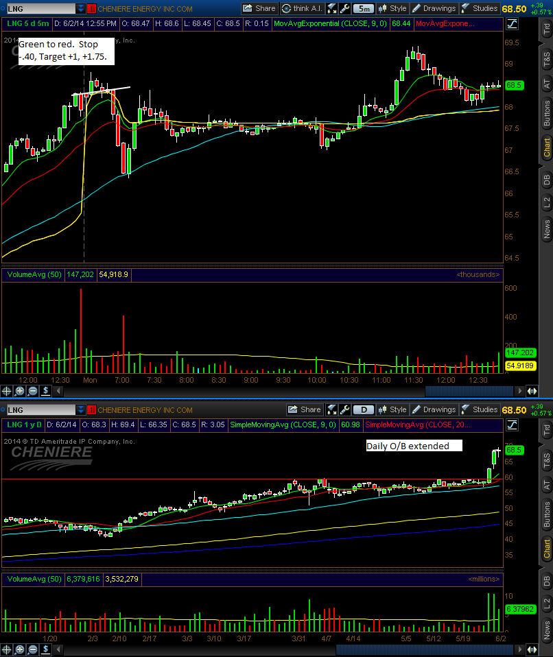
Task: Click scroll-right arrow under top chart
Action: coord(520,391)
